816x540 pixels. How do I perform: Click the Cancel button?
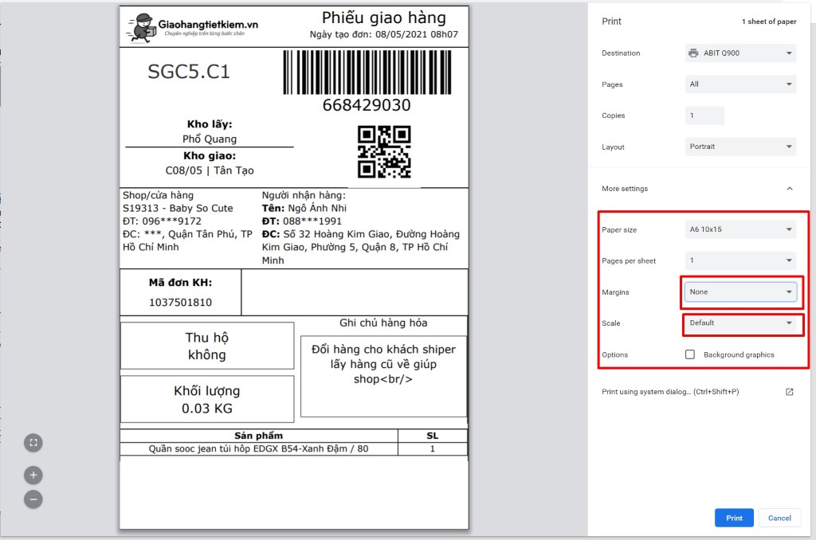click(x=779, y=518)
